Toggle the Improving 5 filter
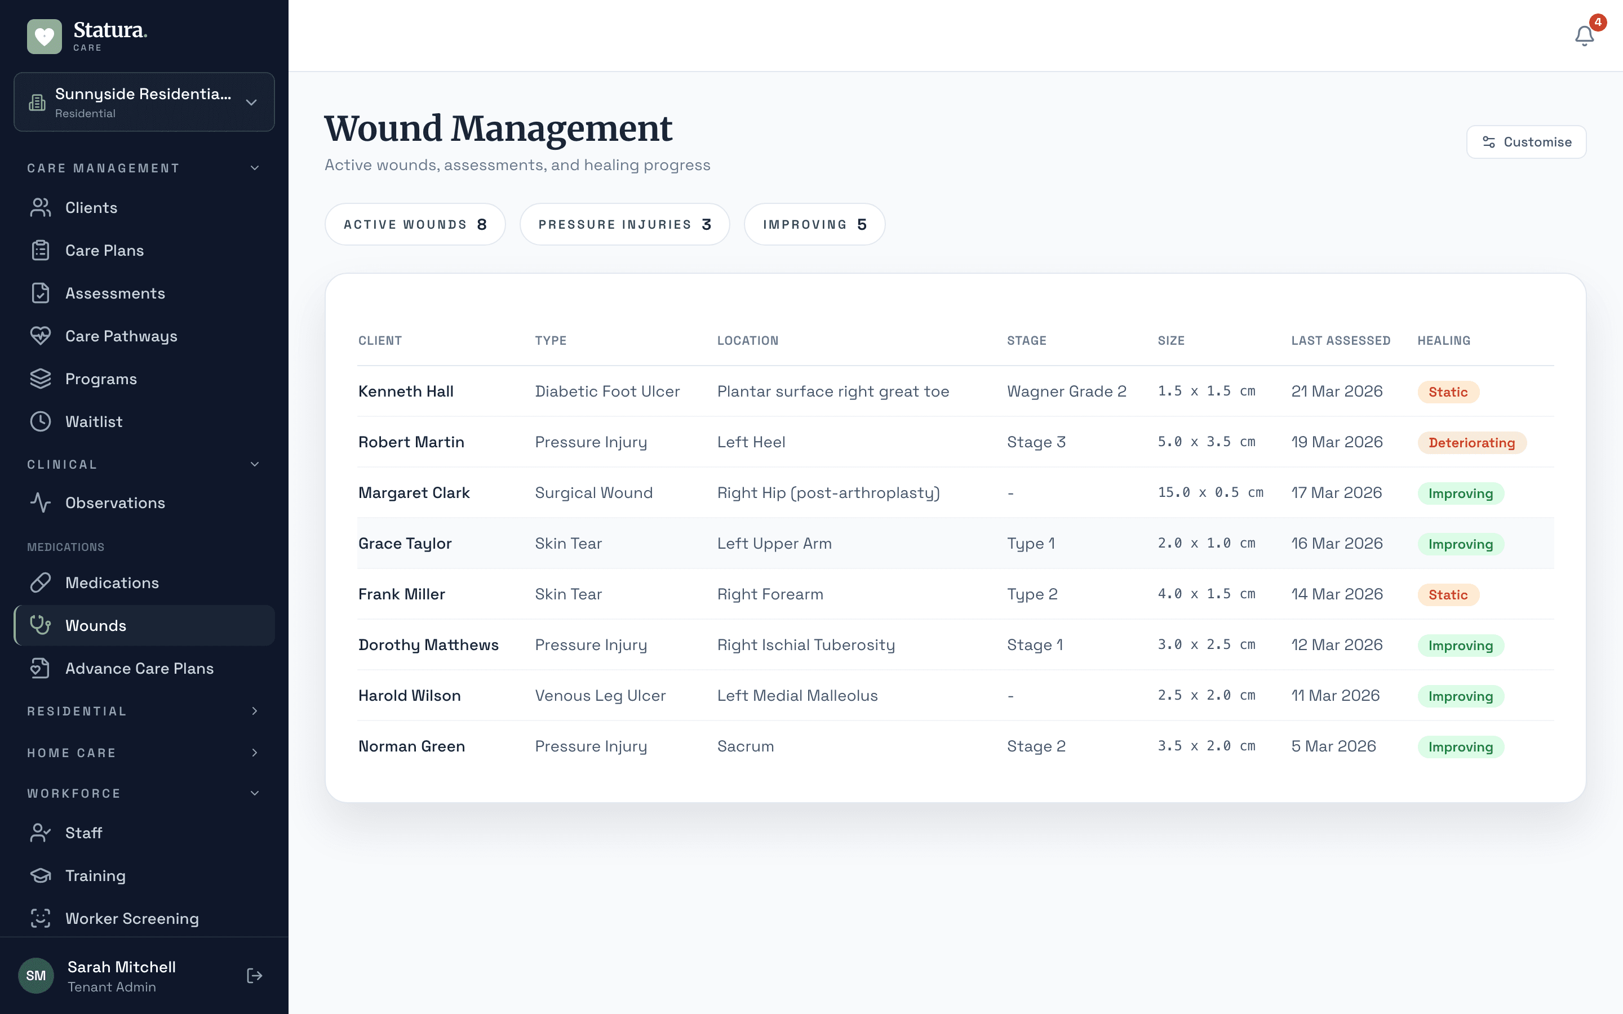This screenshot has width=1623, height=1014. coord(814,224)
